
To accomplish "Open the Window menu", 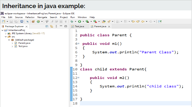I will 82,17.
